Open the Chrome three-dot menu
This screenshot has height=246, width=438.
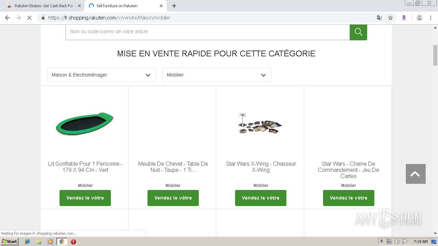(x=431, y=18)
